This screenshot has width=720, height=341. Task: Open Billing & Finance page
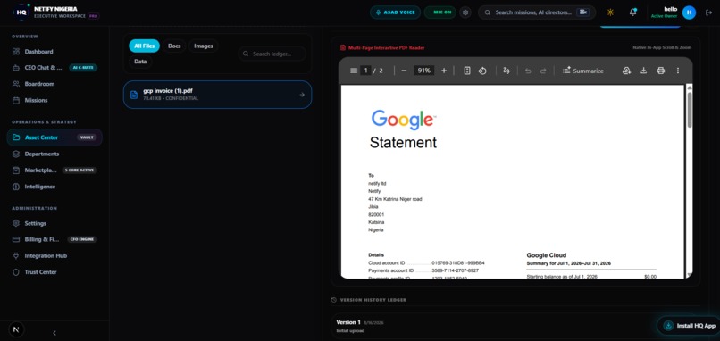[x=54, y=239]
